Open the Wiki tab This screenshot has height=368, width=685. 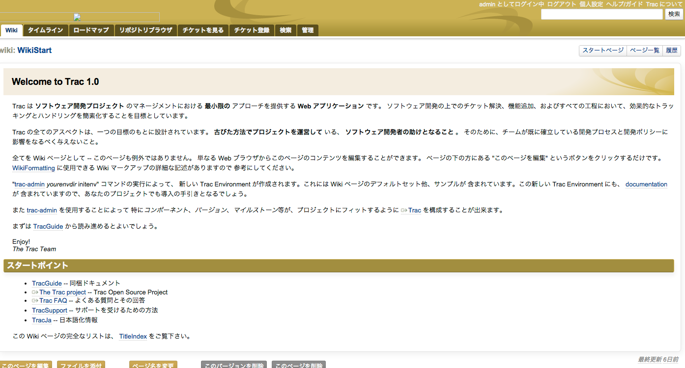point(11,30)
